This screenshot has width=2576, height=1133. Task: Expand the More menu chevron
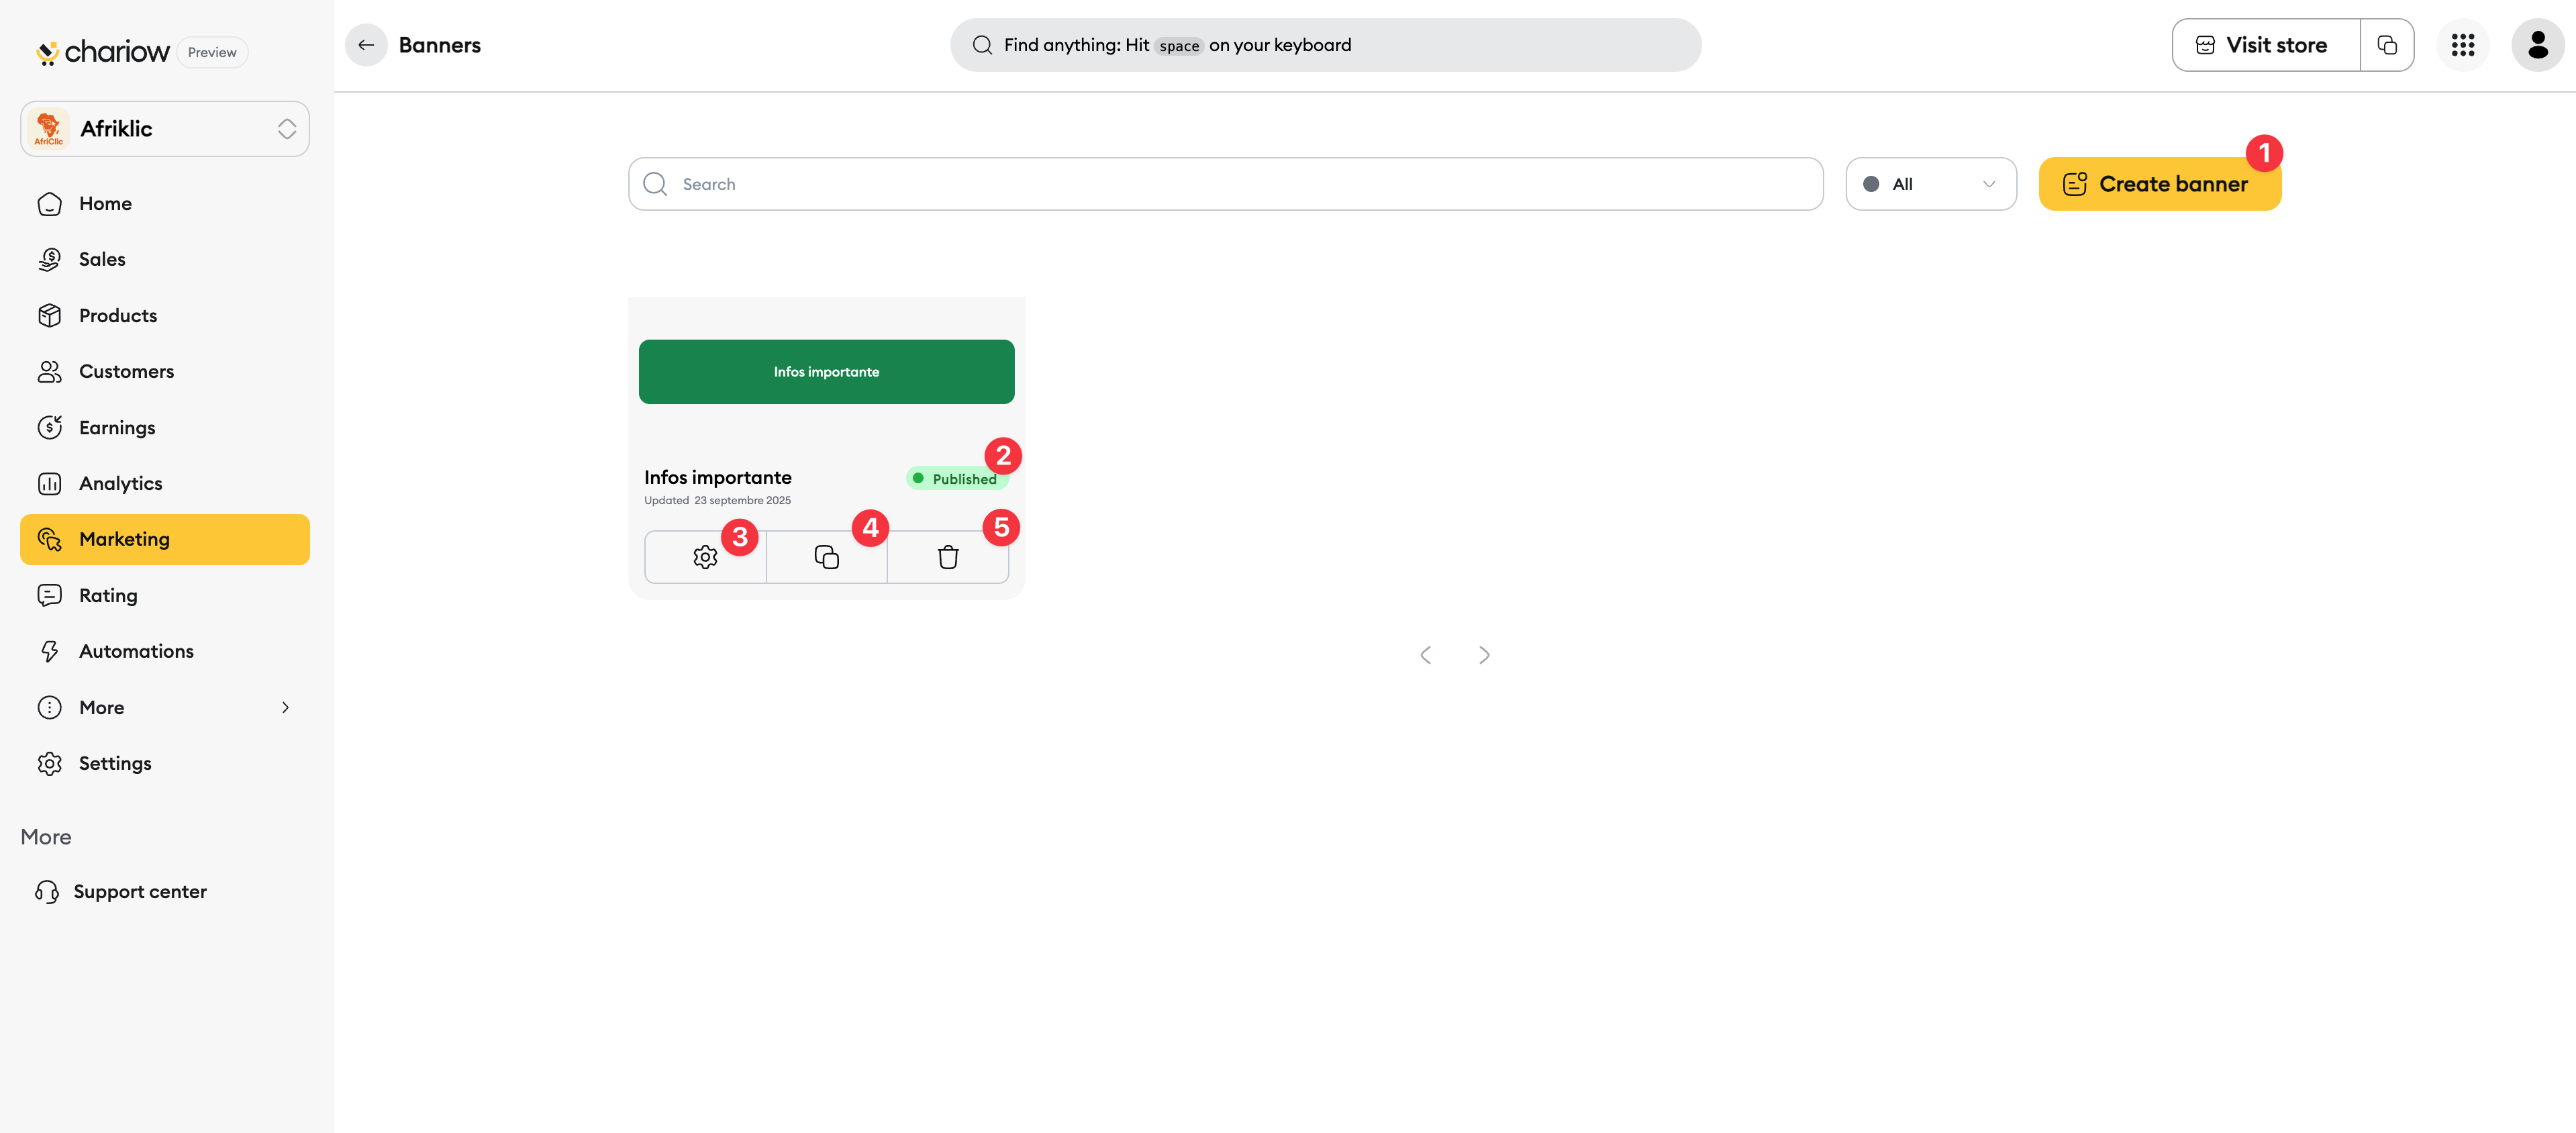pyautogui.click(x=285, y=708)
